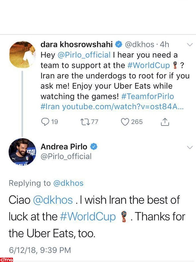Open the youtube.com video link
This screenshot has height=262, width=196.
(x=122, y=107)
